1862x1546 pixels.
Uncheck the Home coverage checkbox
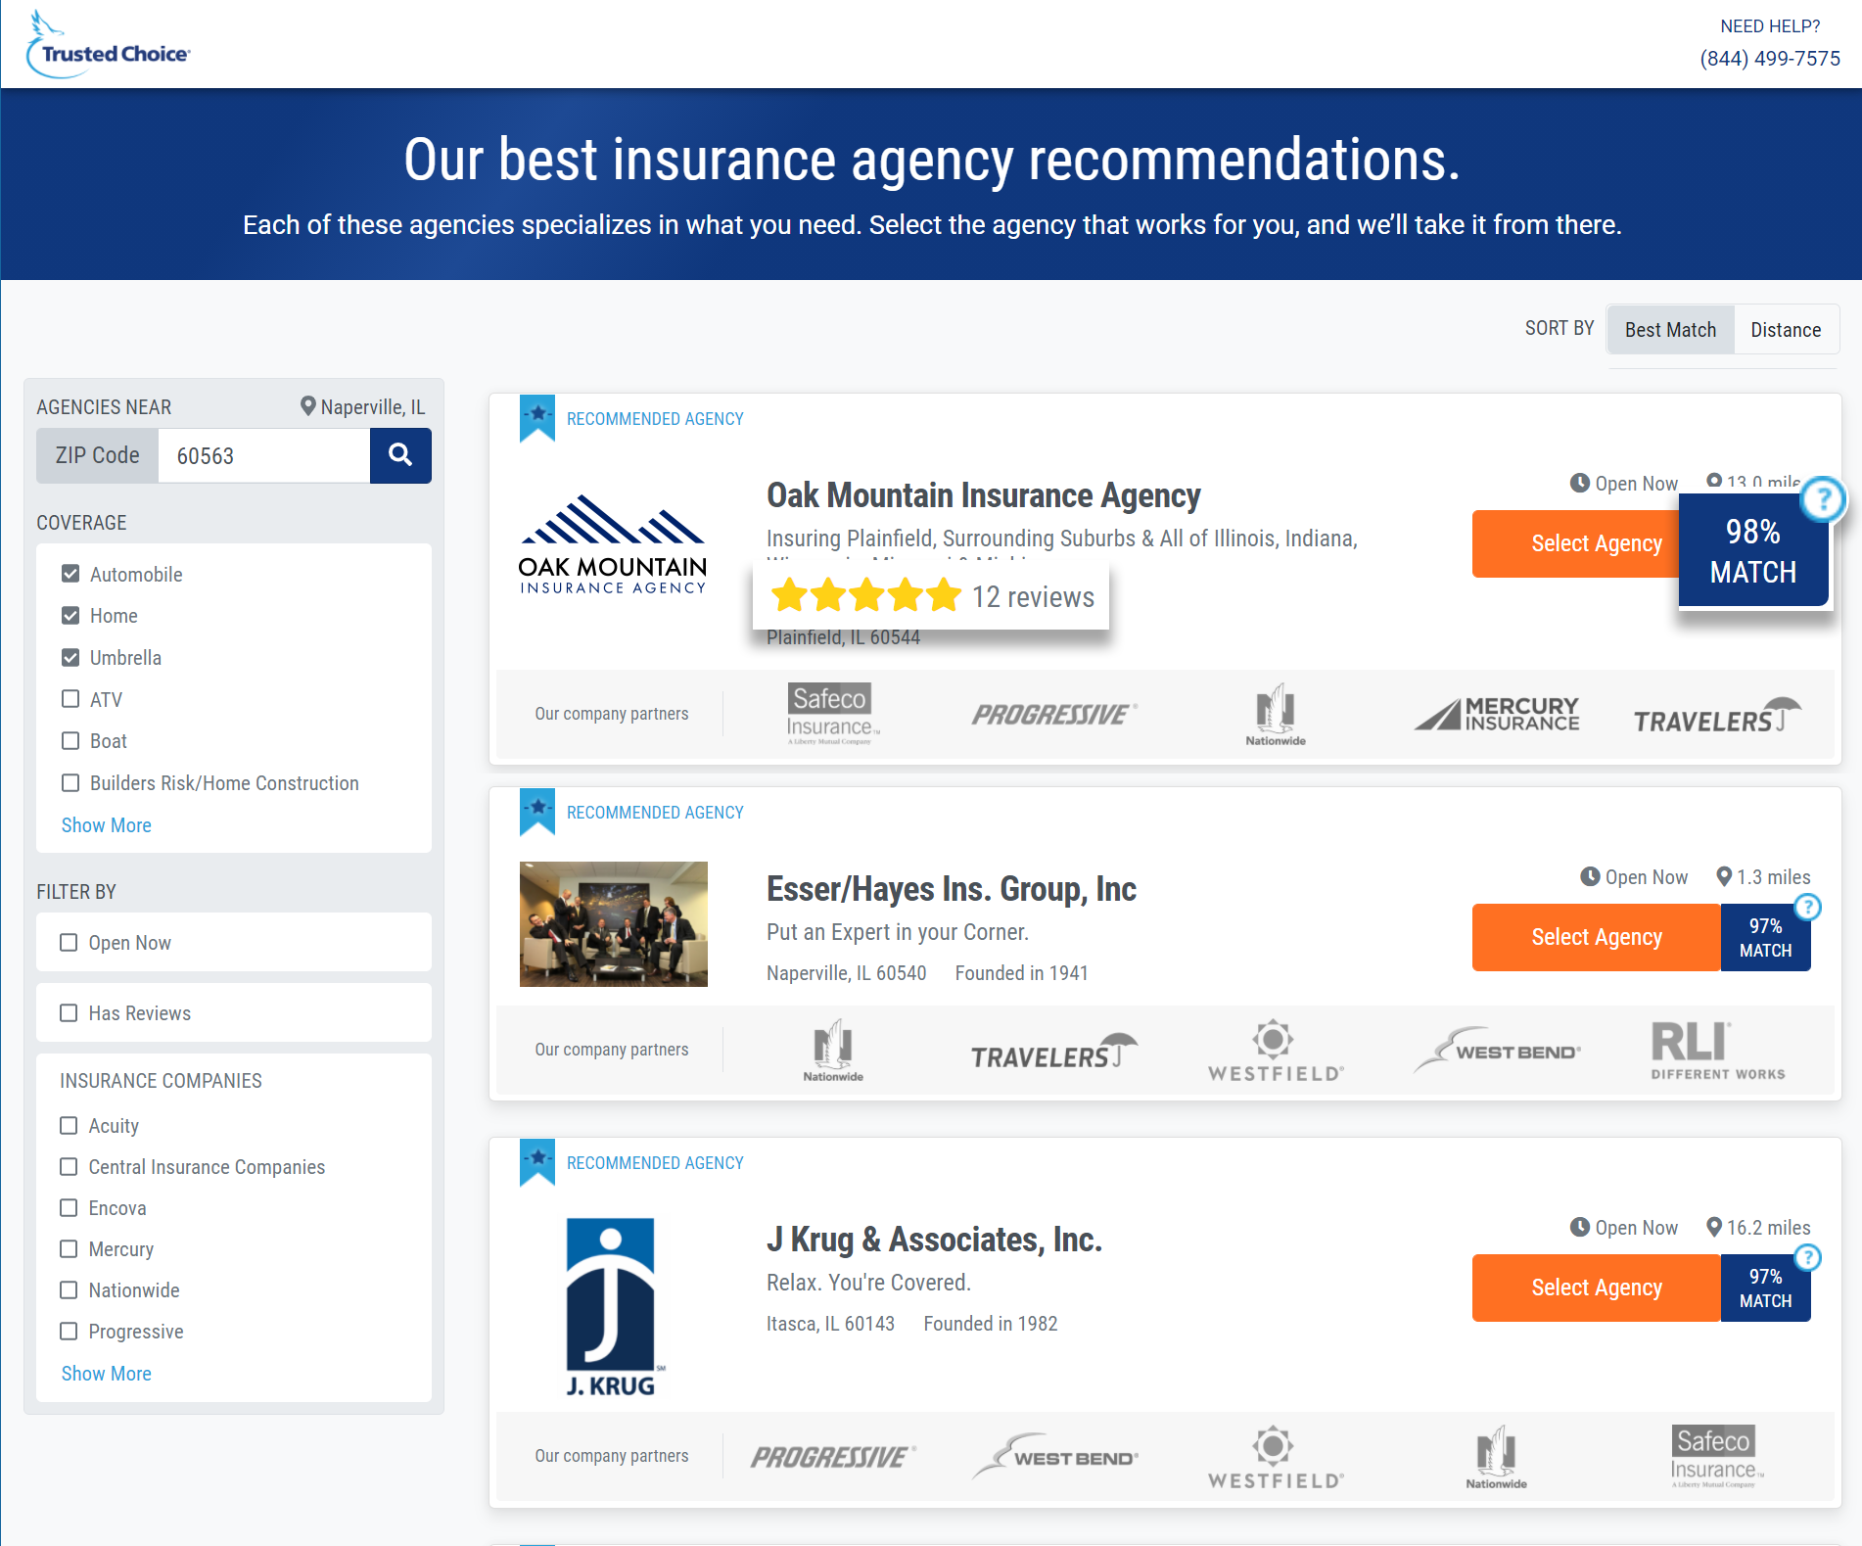click(x=70, y=615)
